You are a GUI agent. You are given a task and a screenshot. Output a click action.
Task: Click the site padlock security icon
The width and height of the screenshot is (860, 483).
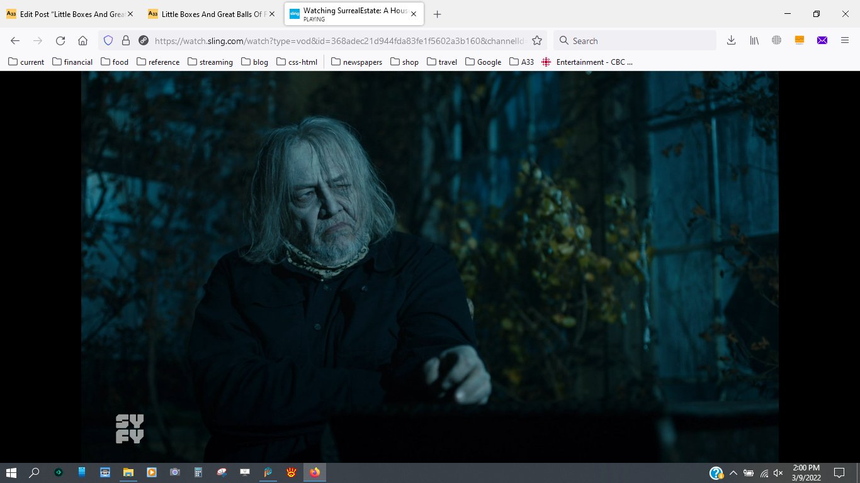(126, 41)
